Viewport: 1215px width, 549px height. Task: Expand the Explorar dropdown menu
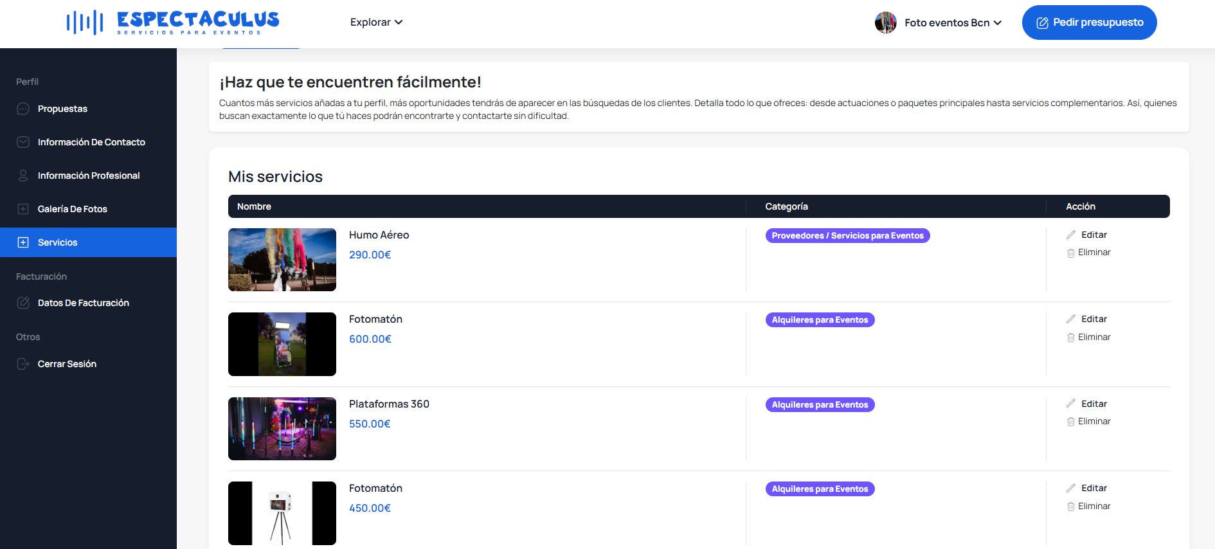376,22
